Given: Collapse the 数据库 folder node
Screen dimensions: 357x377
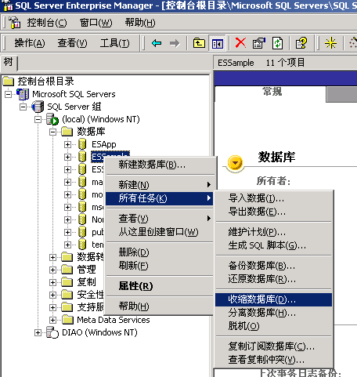Looking at the screenshot, I should pos(53,132).
